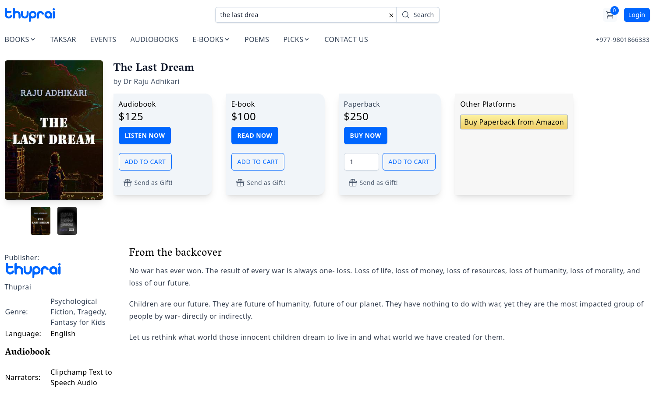Open the AUDIOBOOKS menu item
Viewport: 656px width, 397px height.
(x=154, y=39)
